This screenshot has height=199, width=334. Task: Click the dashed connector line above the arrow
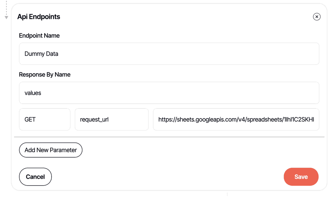tap(6, 7)
